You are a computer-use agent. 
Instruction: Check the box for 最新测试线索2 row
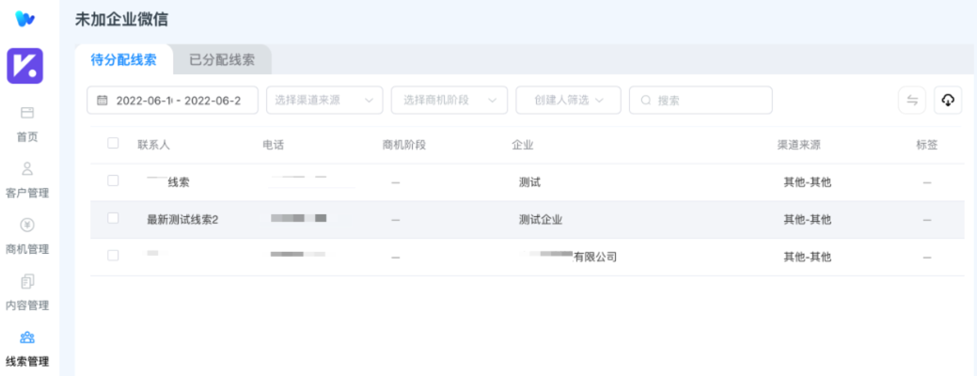click(x=113, y=218)
